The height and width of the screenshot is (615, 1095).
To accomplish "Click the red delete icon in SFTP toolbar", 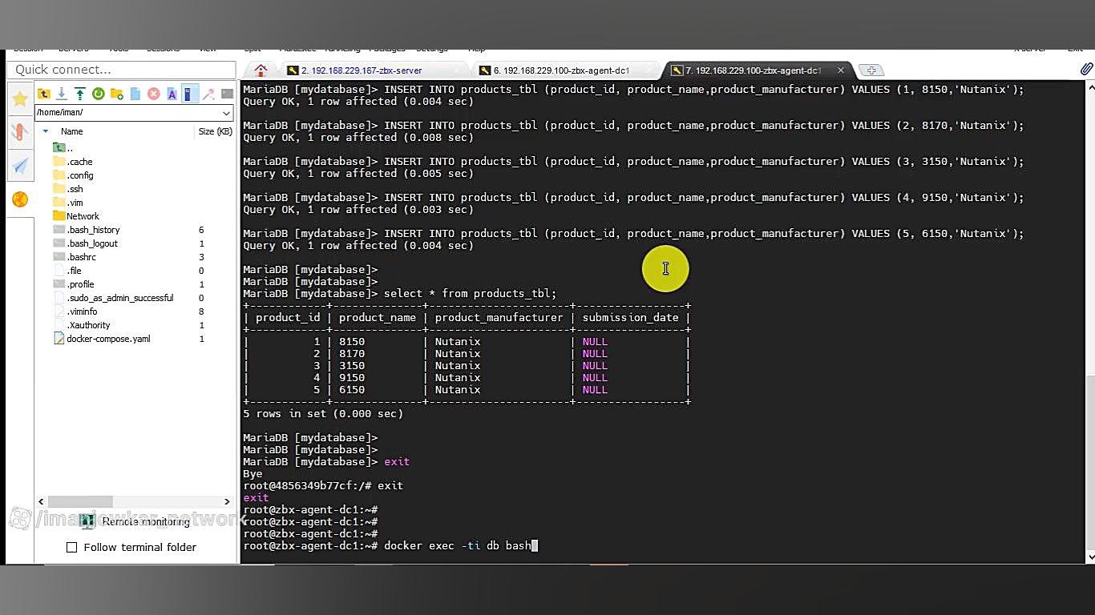I will coord(154,94).
